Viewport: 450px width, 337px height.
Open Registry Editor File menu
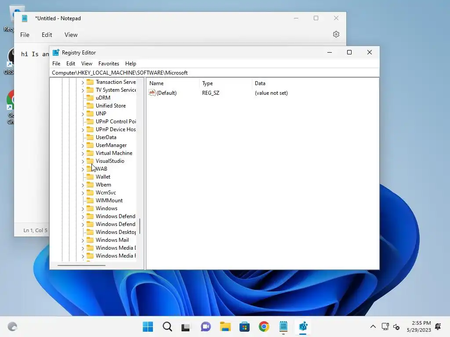pyautogui.click(x=56, y=64)
